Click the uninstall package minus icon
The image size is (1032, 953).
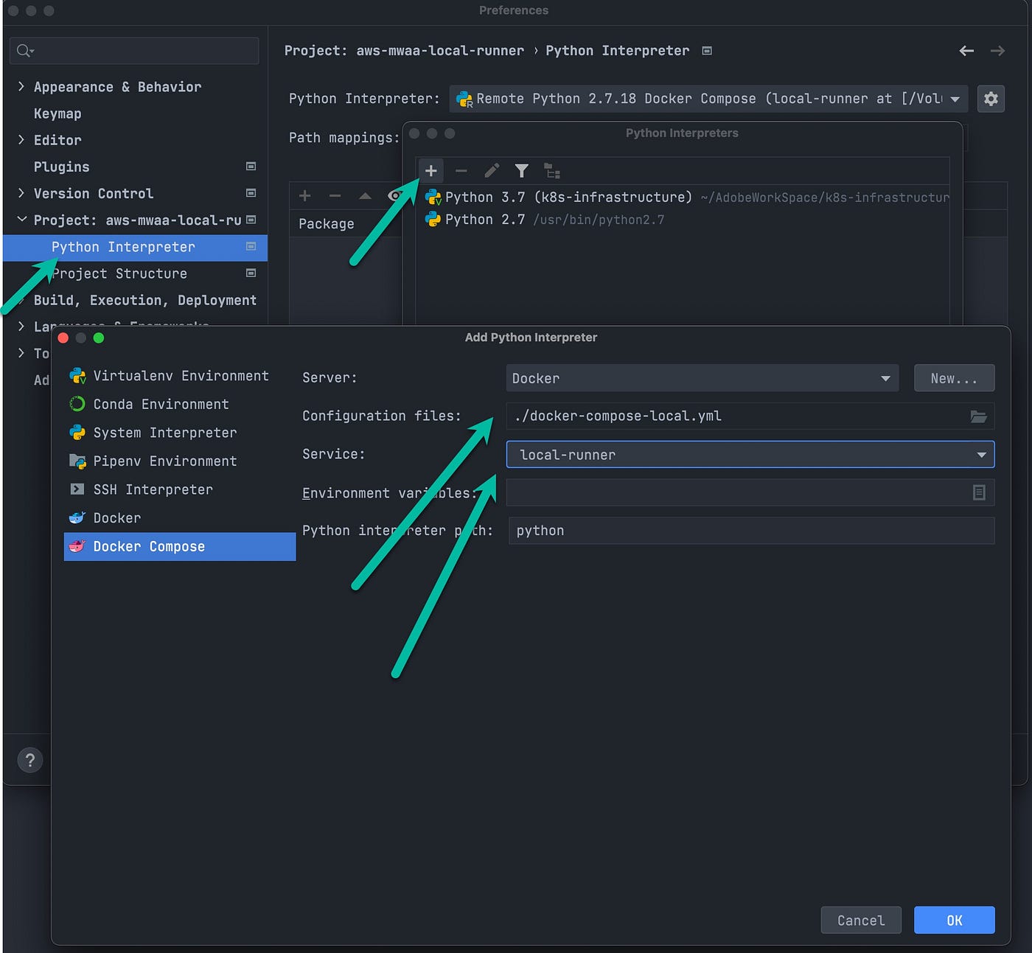point(335,196)
